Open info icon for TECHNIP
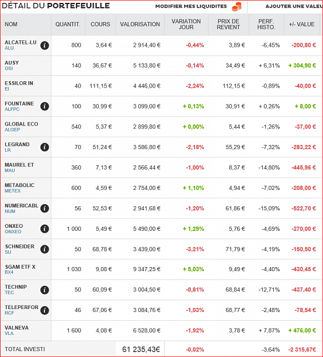Screen dimensions: 323x357 [x=44, y=290]
